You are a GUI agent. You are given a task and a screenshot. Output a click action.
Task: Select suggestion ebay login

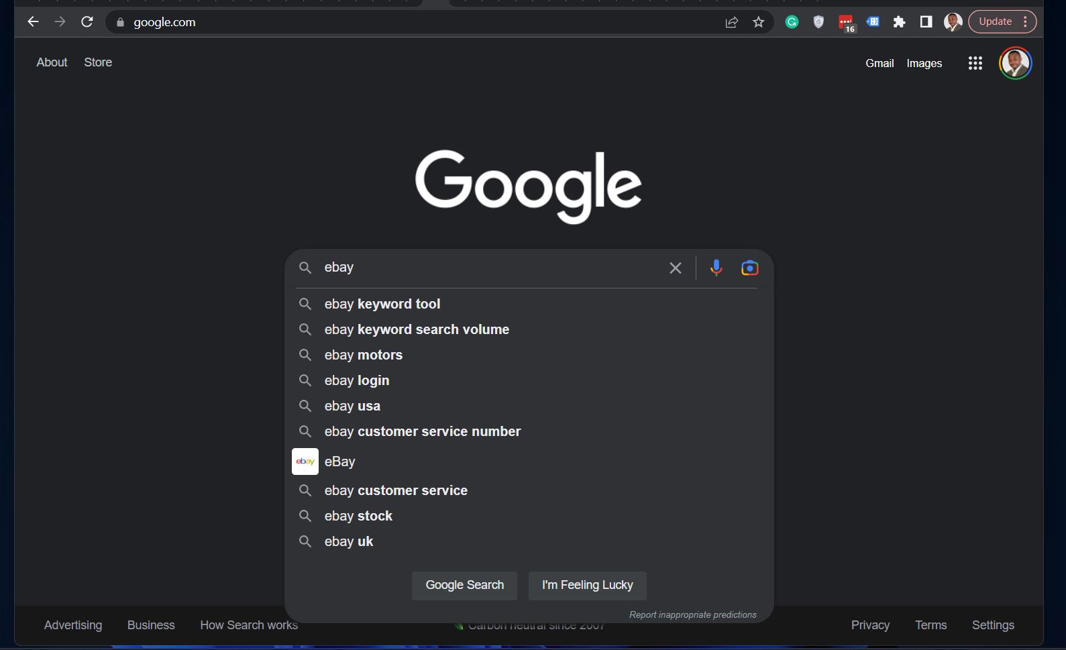click(528, 380)
